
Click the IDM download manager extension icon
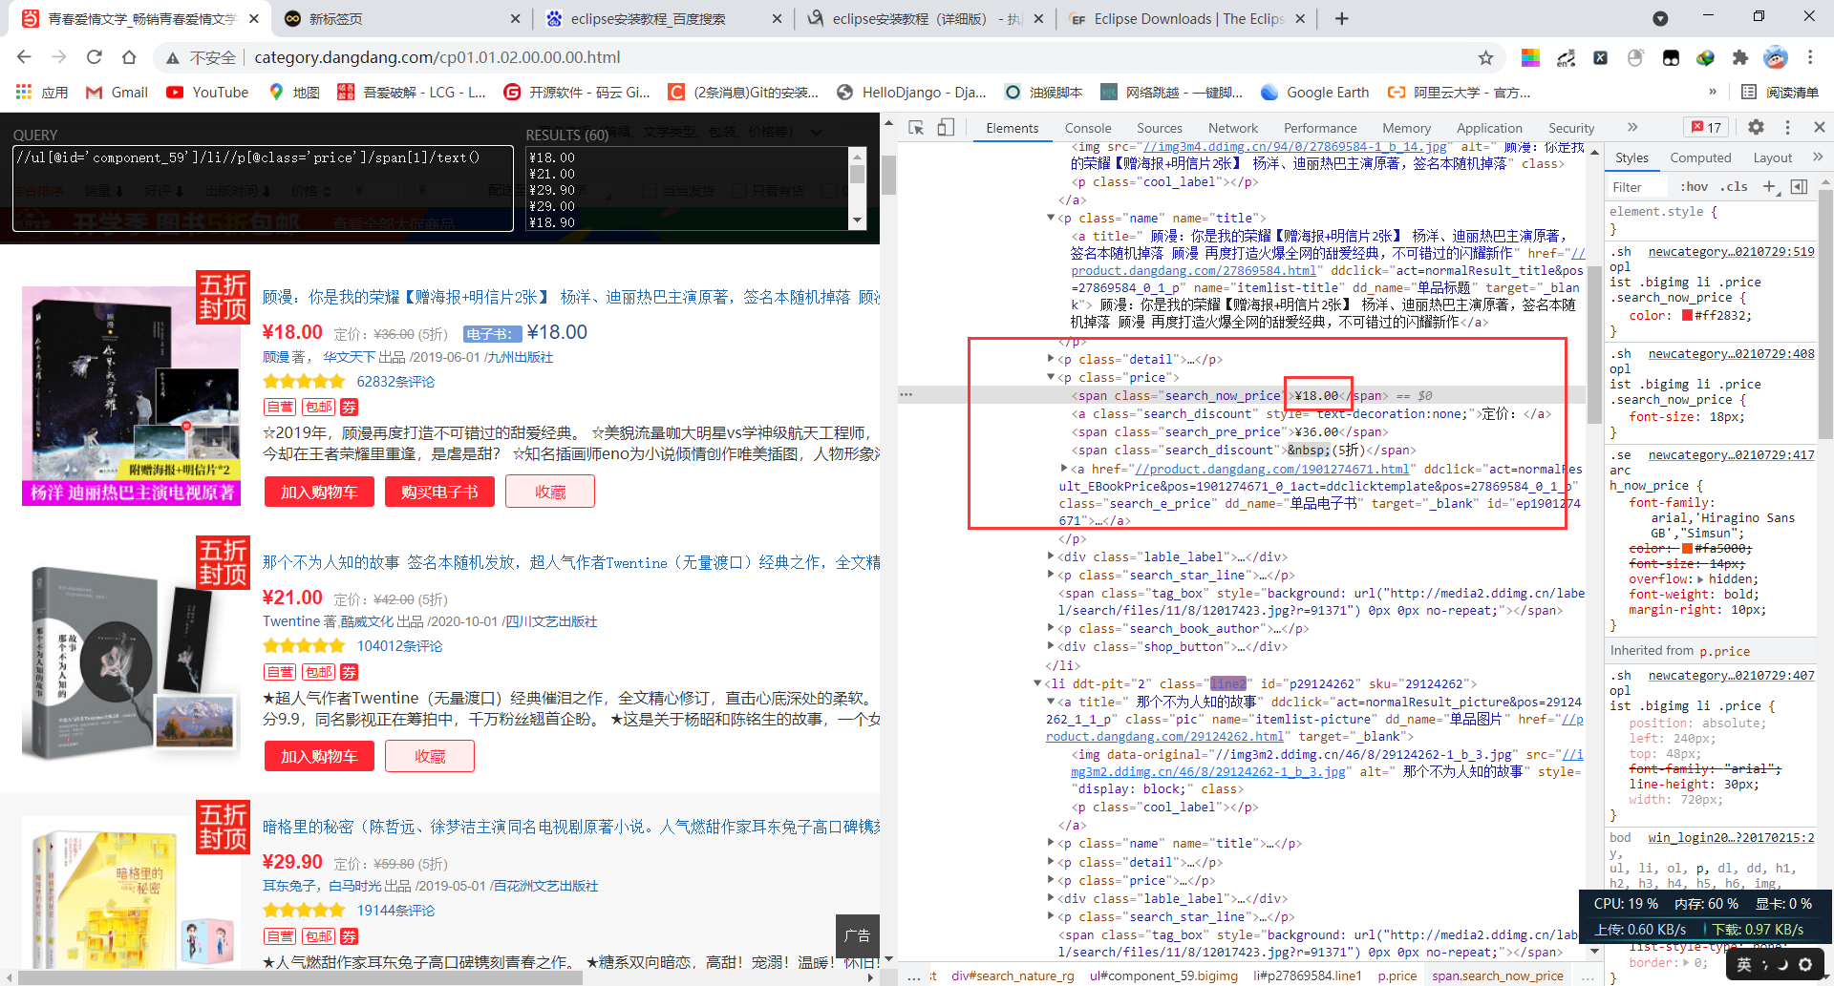(1705, 57)
